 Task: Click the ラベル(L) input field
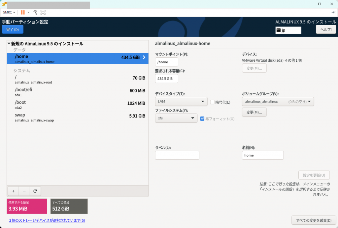[x=177, y=155]
